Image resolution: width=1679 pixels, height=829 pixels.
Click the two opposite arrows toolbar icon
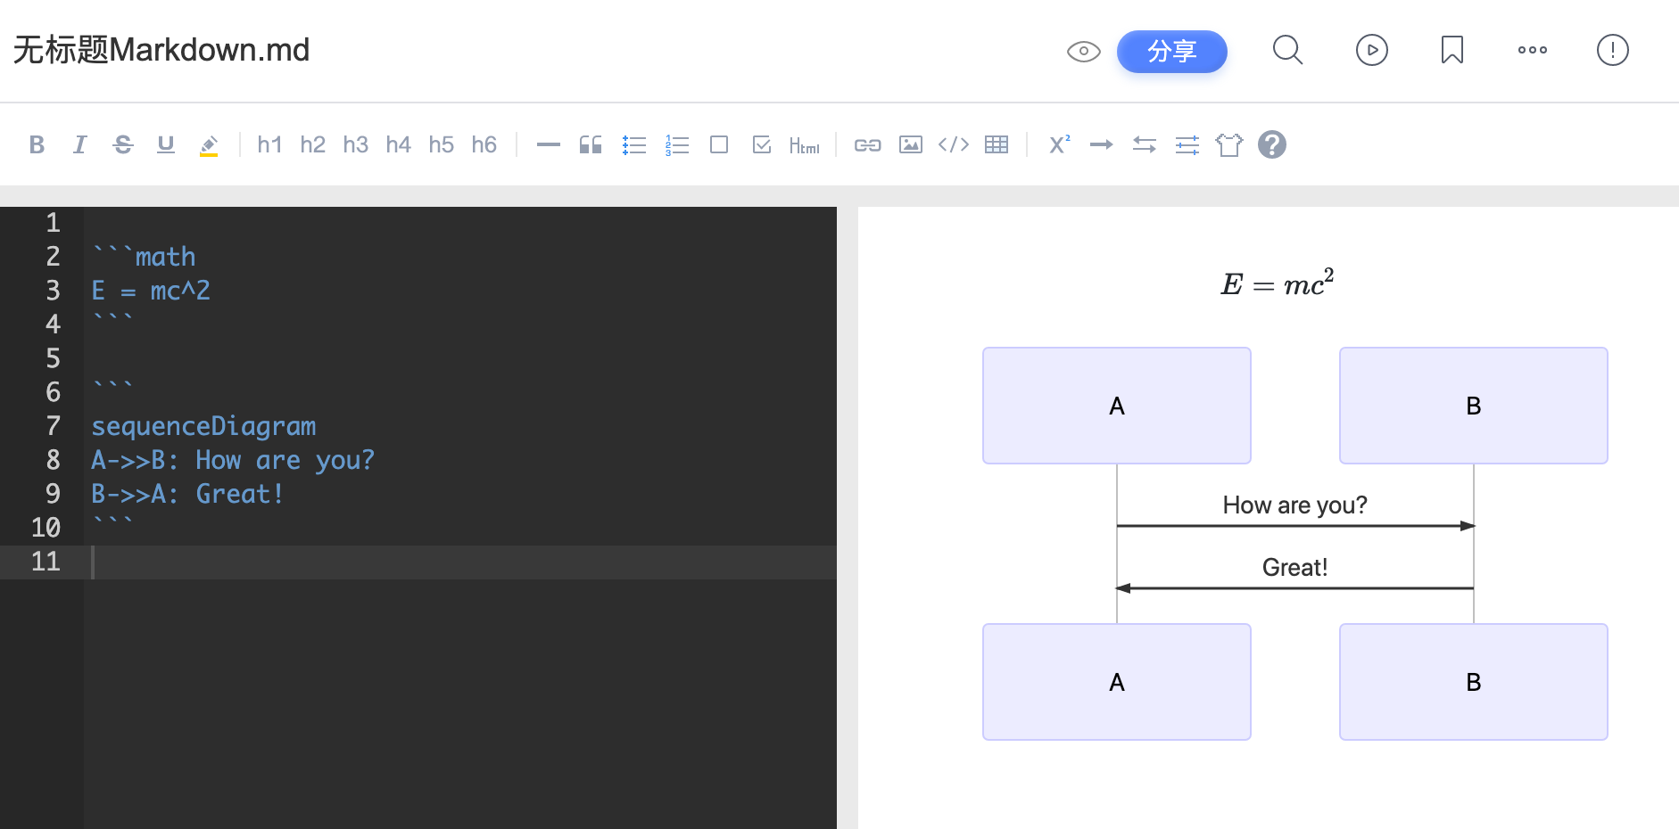click(x=1145, y=144)
